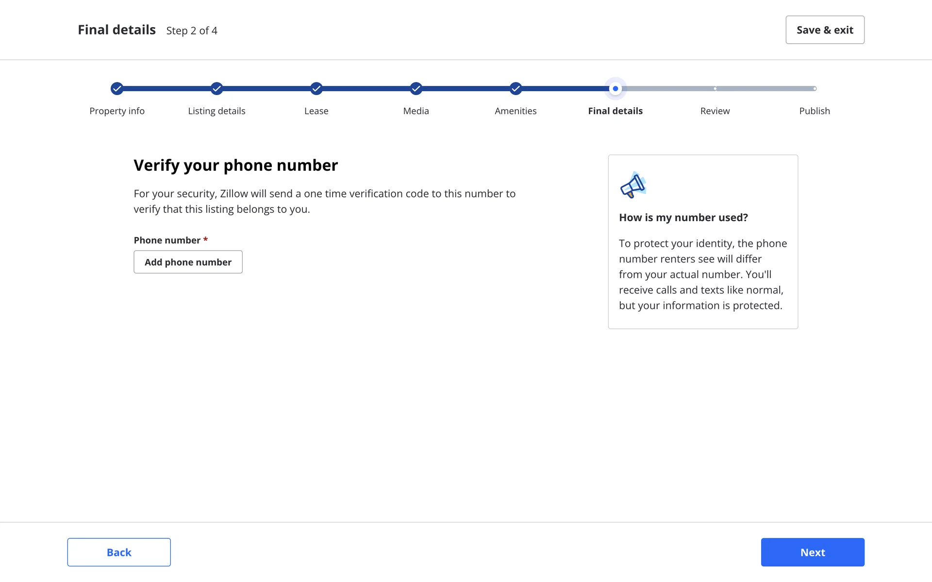Select the Amenities step label
This screenshot has width=932, height=582.
516,111
